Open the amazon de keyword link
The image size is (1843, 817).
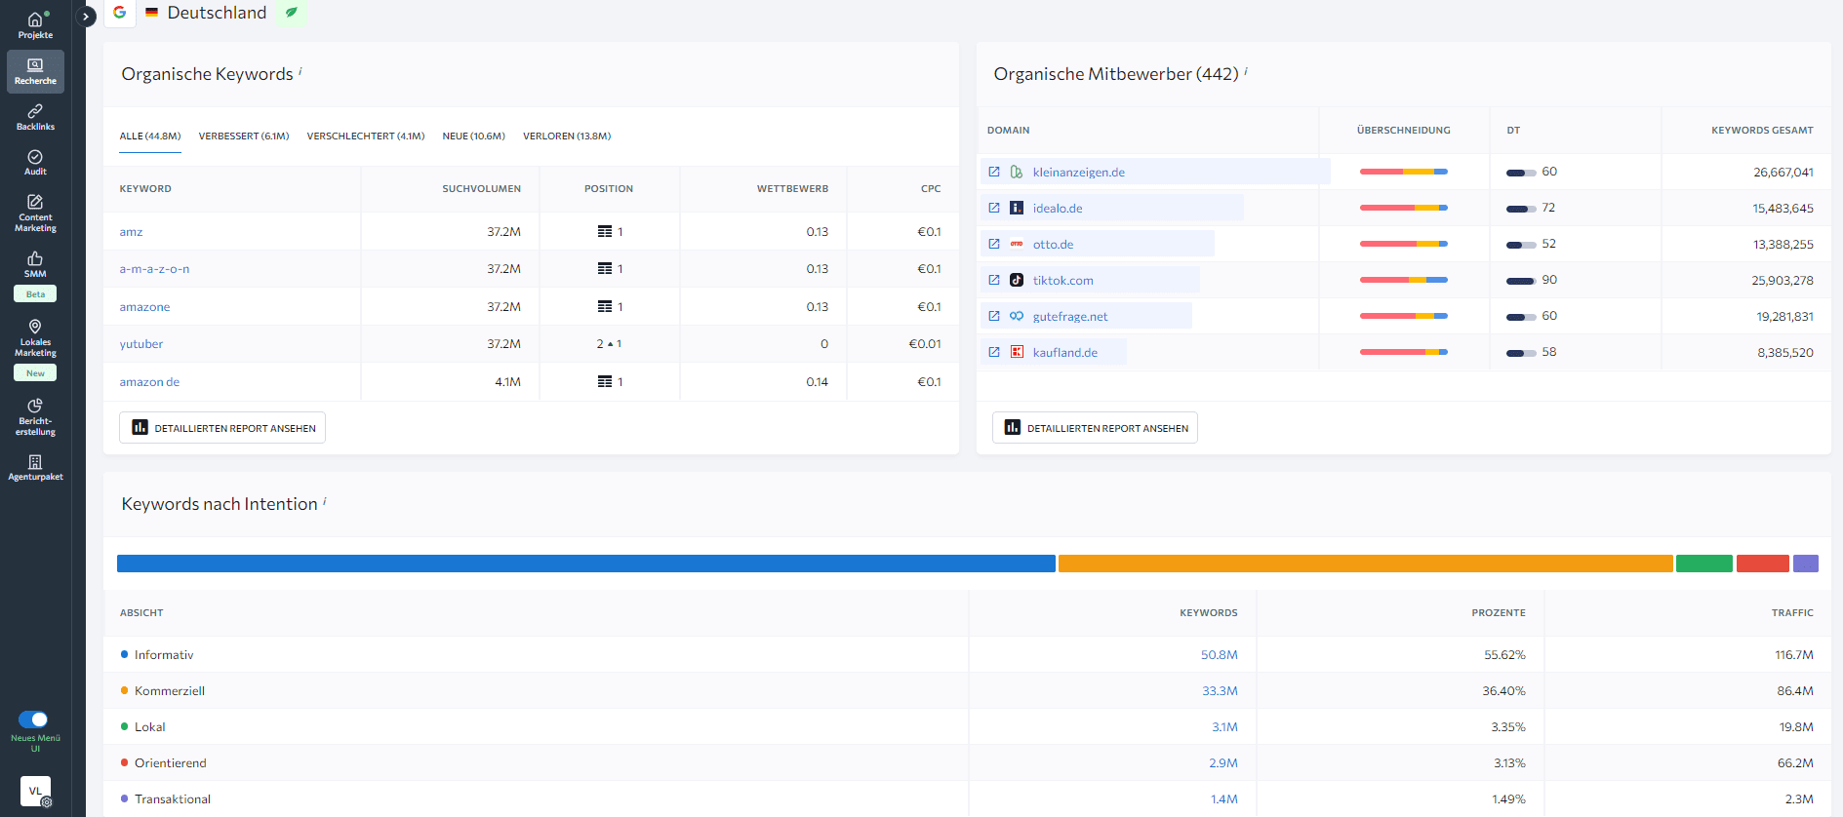149,382
